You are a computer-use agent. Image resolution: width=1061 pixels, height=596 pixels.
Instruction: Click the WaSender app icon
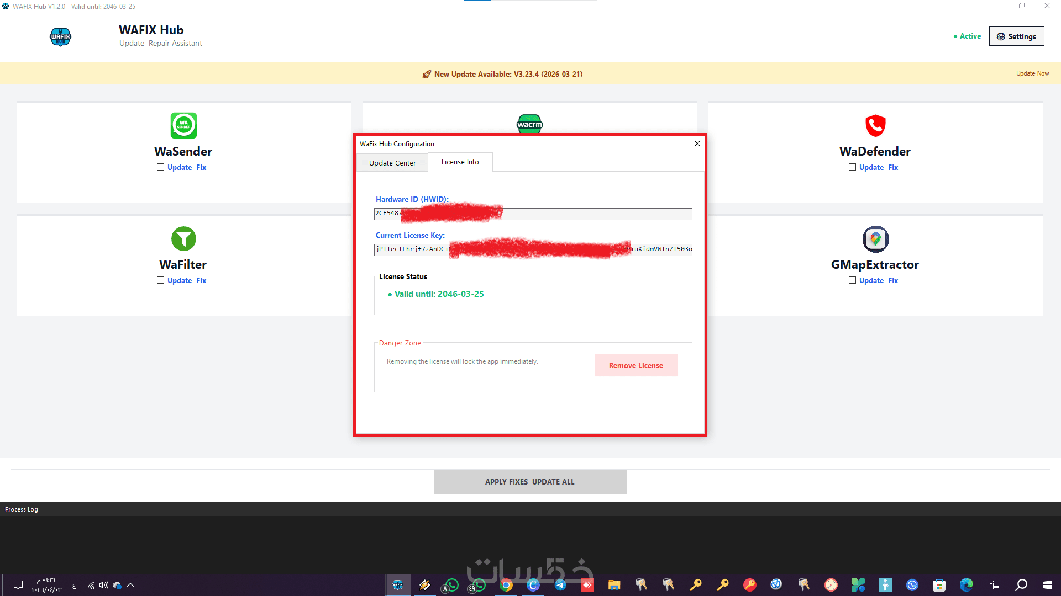(183, 125)
